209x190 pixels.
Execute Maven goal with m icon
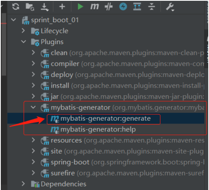coord(95,6)
